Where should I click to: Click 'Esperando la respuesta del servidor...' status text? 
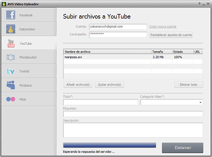pyautogui.click(x=89, y=152)
